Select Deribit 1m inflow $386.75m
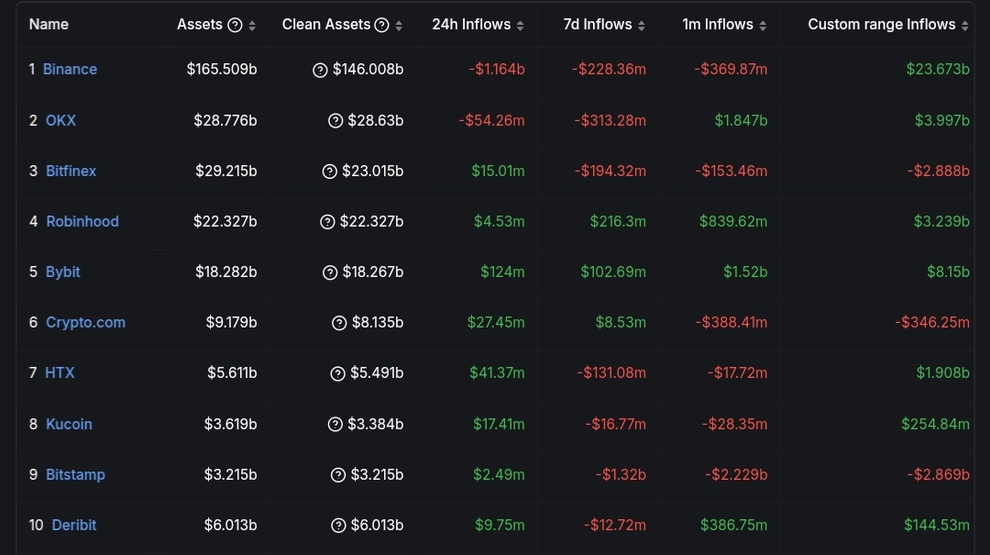Viewport: 990px width, 555px height. 733,525
